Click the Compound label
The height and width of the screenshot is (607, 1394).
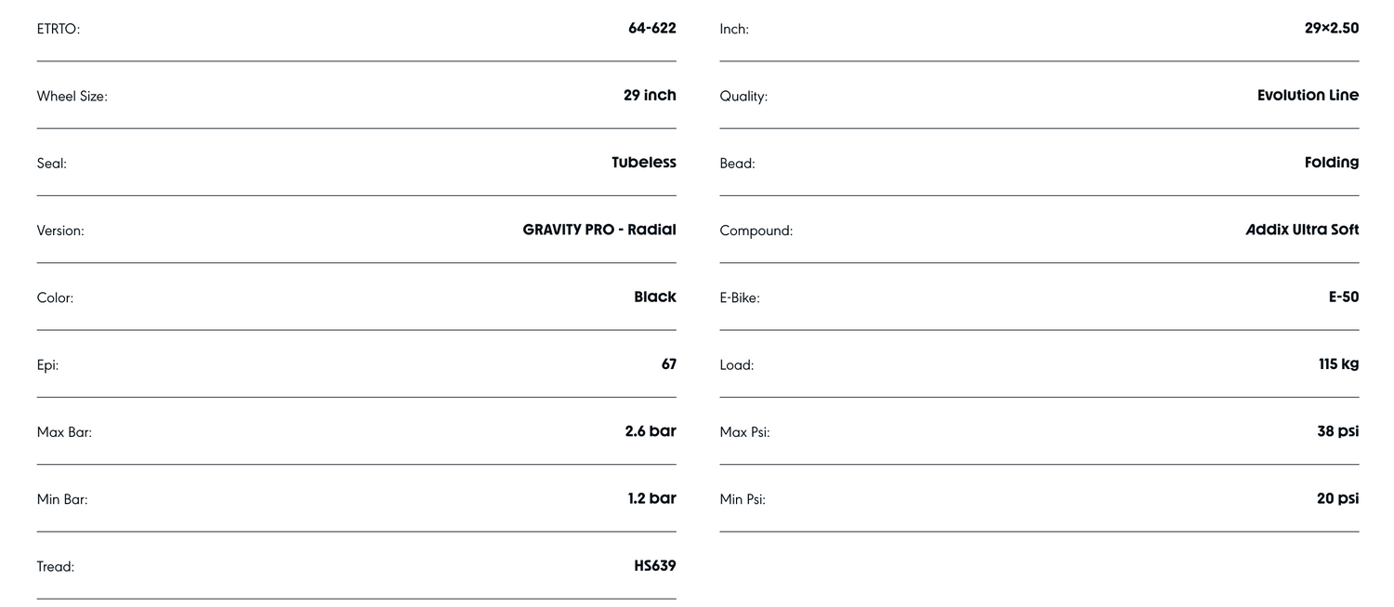756,231
